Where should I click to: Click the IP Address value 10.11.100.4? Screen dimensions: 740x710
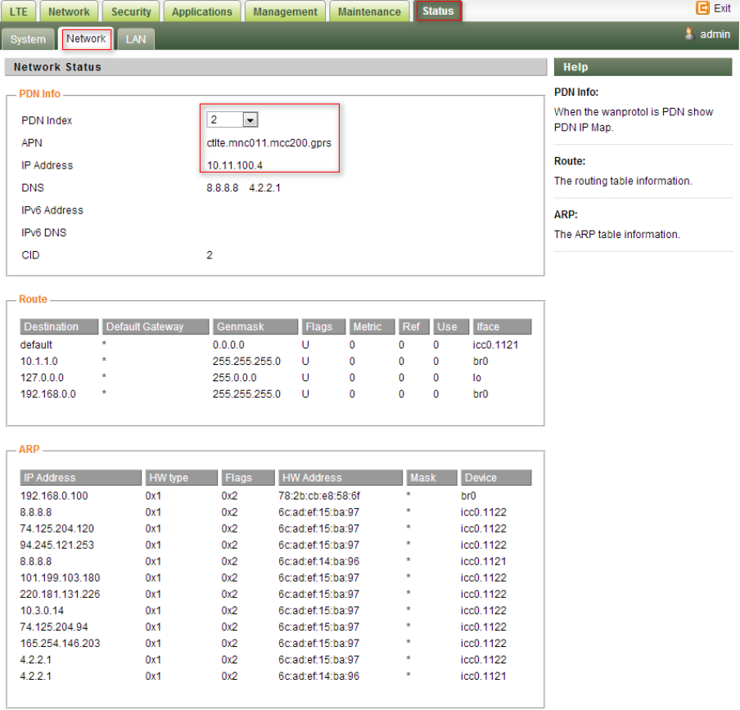235,165
